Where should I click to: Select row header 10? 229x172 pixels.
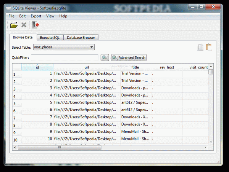coord(17,140)
